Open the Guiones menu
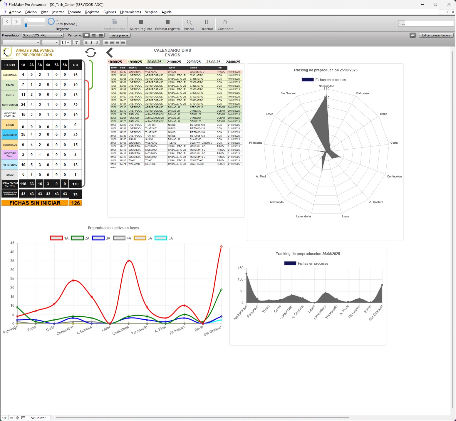Image resolution: width=456 pixels, height=421 pixels. [110, 12]
